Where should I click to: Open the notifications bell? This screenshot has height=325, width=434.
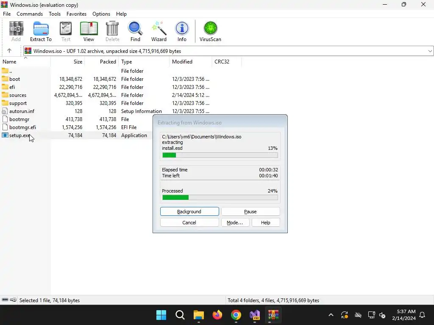click(x=422, y=315)
